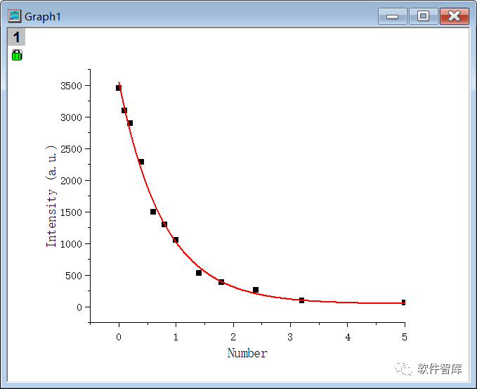Select the scatter point at Number 5
Viewport: 477px width, 389px height.
point(403,302)
